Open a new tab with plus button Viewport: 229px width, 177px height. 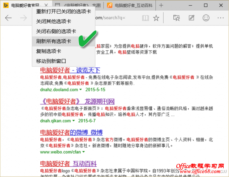(161, 5)
